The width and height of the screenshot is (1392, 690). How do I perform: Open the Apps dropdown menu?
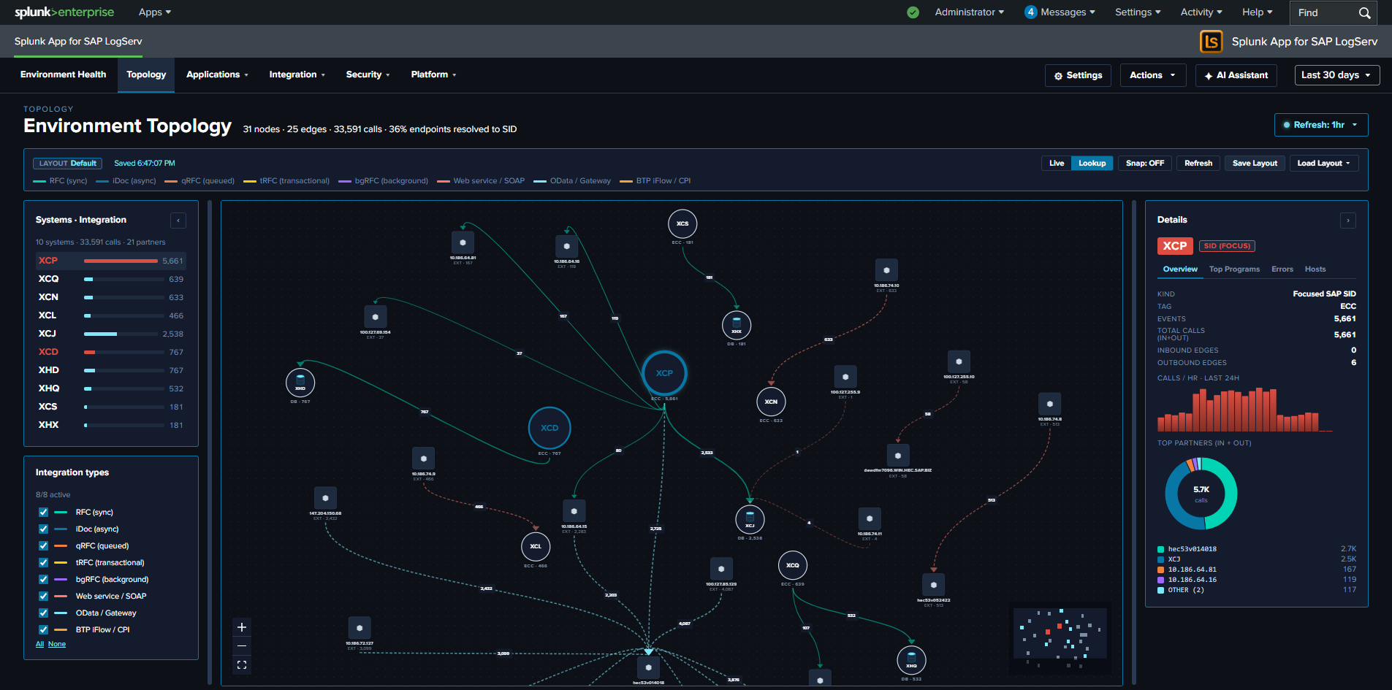point(155,12)
